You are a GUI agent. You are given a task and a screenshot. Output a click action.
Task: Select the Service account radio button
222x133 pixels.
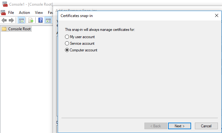(x=67, y=43)
